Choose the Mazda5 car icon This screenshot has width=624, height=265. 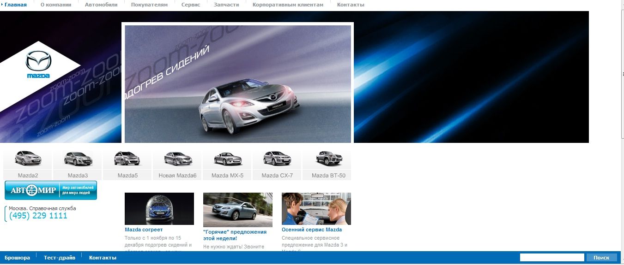pyautogui.click(x=127, y=159)
